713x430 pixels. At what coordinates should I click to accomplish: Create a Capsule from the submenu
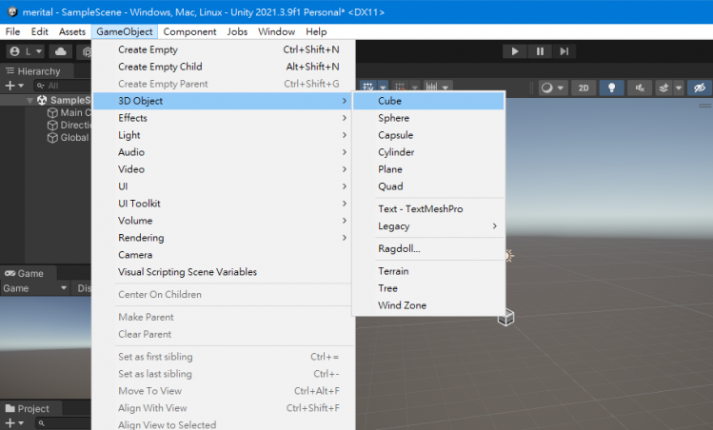point(428,135)
